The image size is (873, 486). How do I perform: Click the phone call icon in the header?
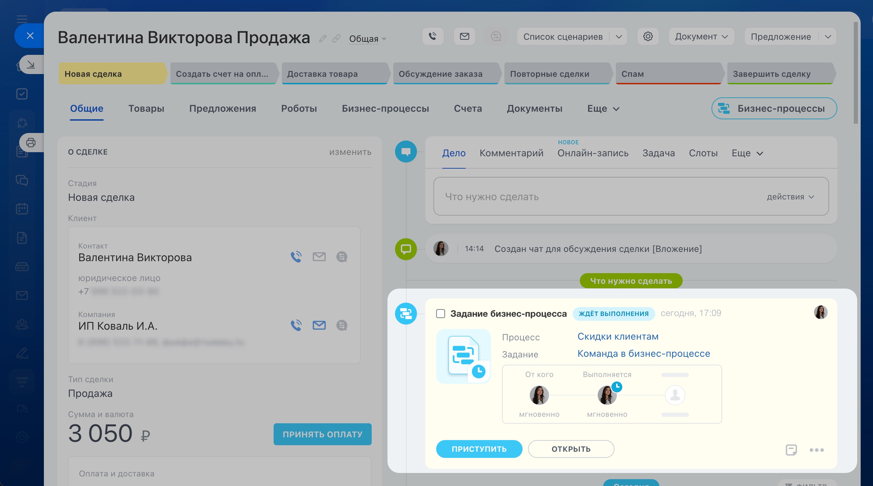[433, 36]
